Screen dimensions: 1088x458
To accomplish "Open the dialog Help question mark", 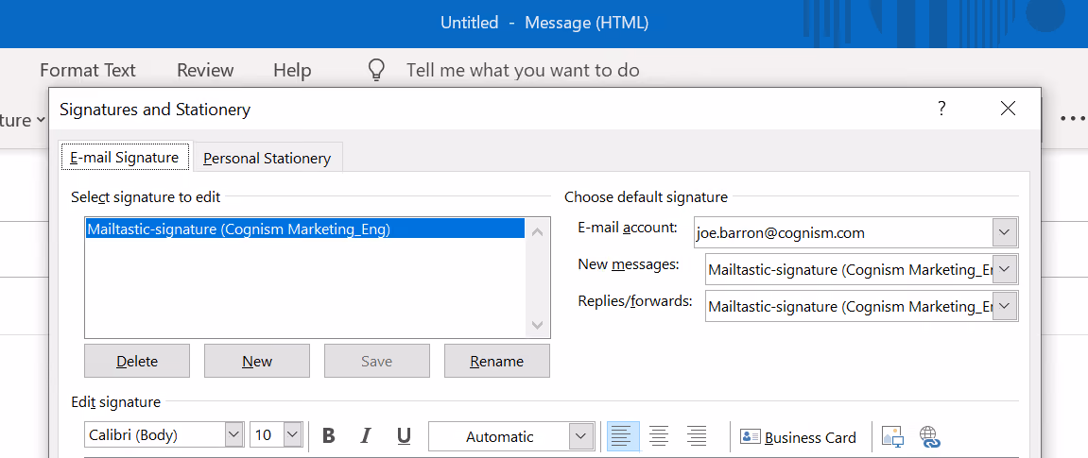I will pos(941,108).
